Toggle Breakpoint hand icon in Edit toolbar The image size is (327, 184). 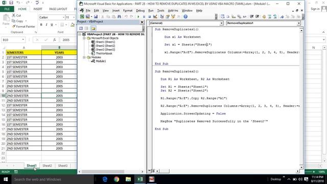tap(264, 17)
